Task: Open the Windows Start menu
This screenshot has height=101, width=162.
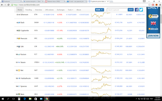Action: (x=3, y=99)
